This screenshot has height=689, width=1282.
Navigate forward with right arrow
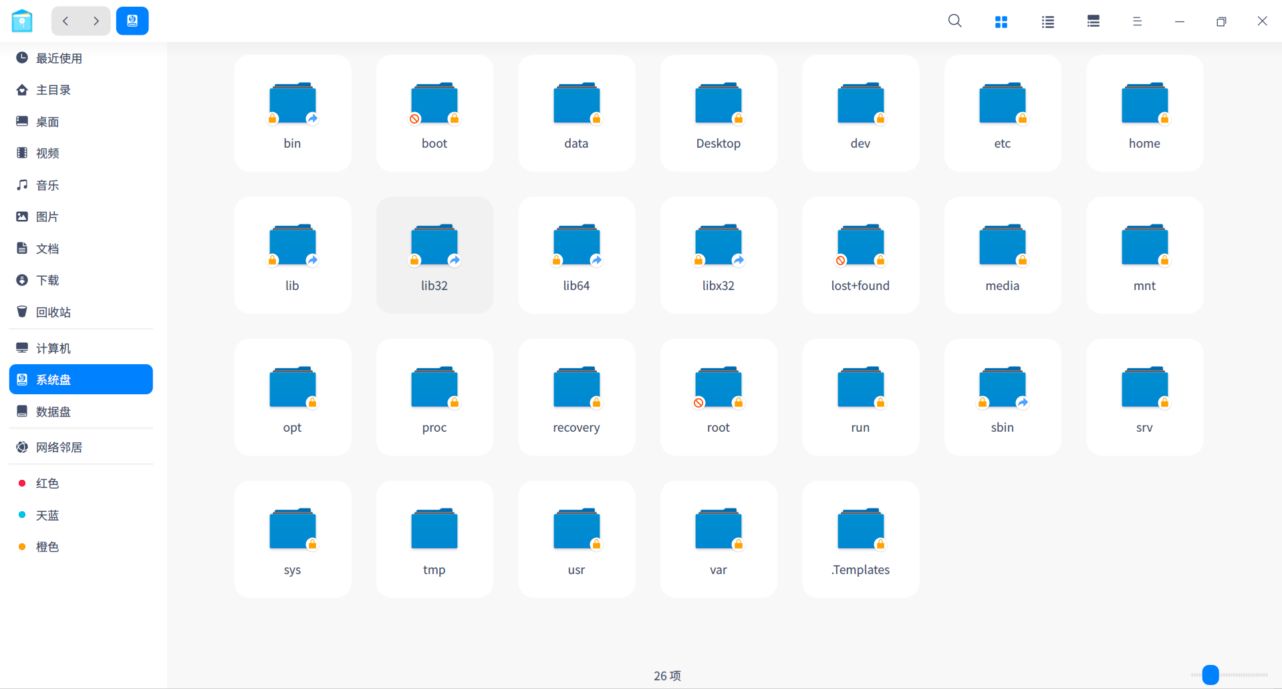coord(96,21)
